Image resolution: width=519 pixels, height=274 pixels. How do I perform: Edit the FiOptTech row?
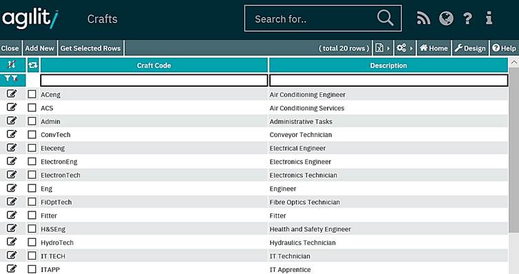tap(12, 202)
